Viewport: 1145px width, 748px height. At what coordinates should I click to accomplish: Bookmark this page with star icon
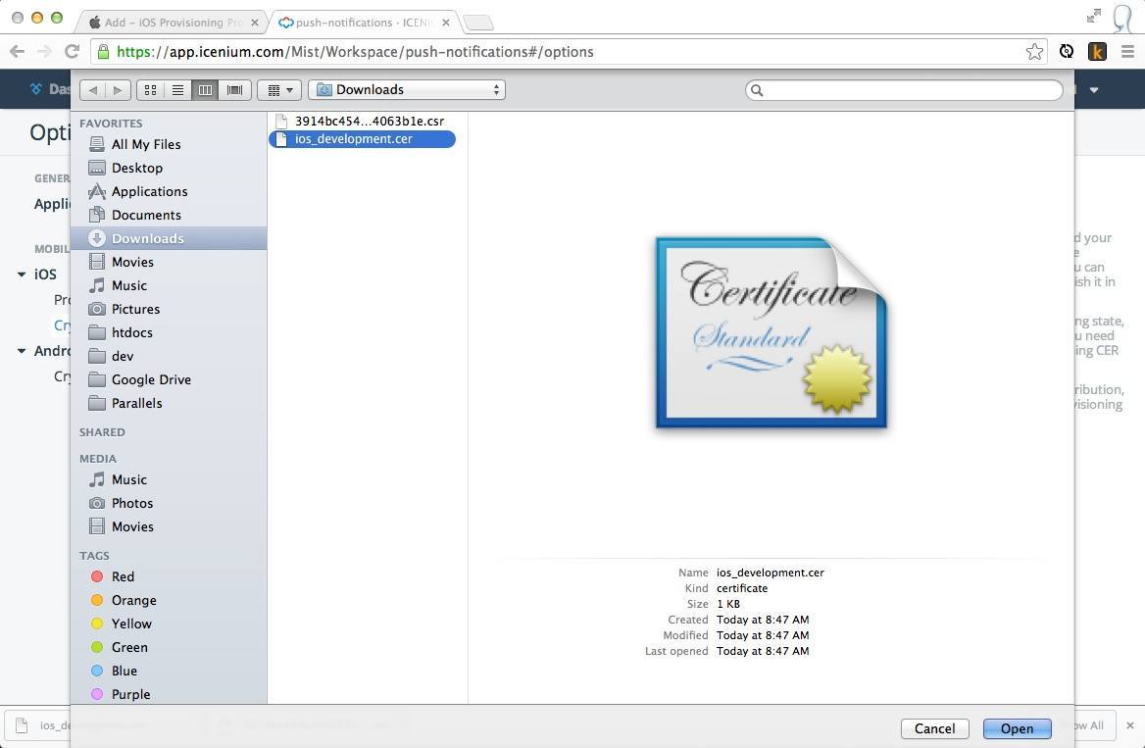click(x=1034, y=52)
